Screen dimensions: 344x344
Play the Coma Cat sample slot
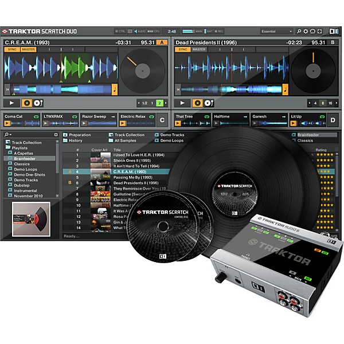[7, 123]
